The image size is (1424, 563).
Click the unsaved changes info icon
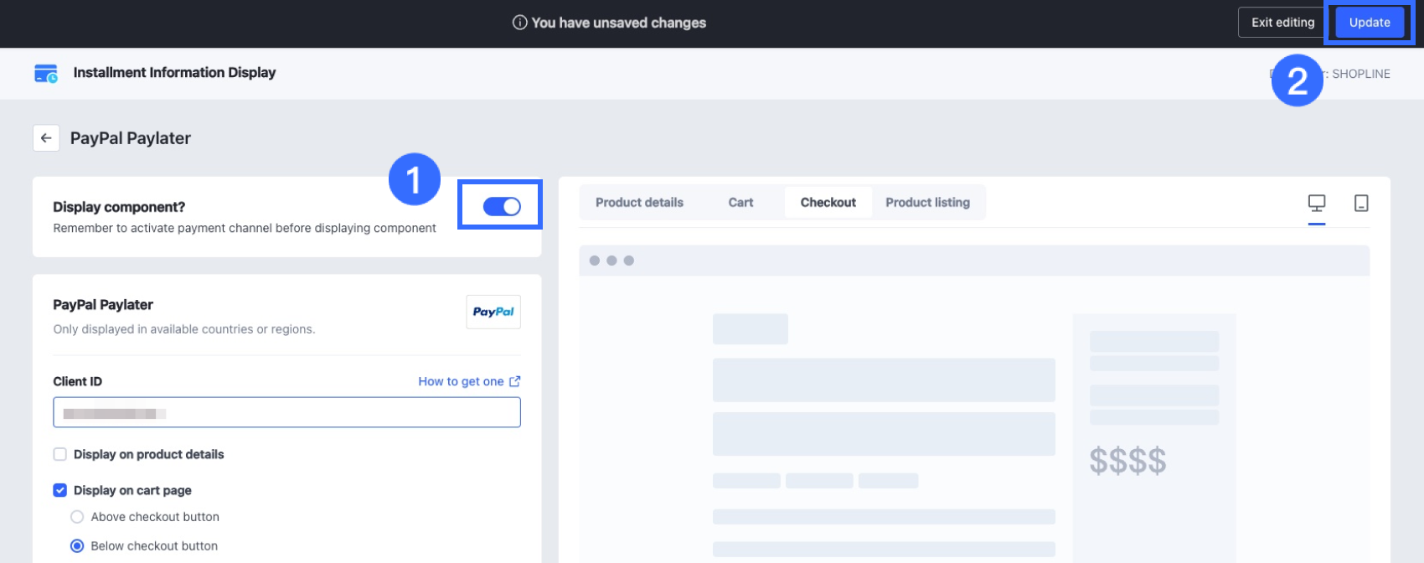click(x=519, y=23)
